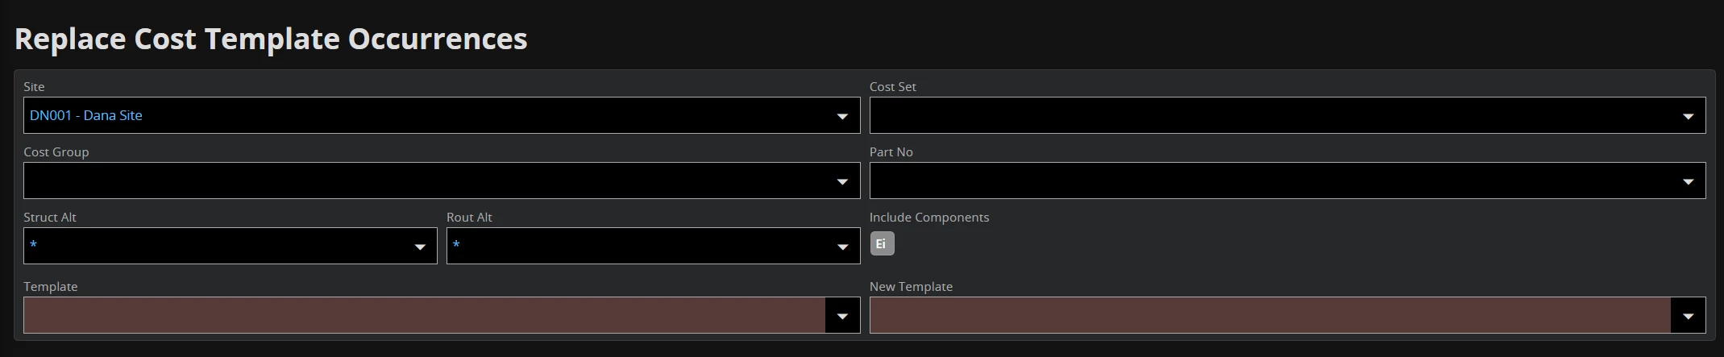Open the Cost Group dropdown arrow

click(842, 181)
